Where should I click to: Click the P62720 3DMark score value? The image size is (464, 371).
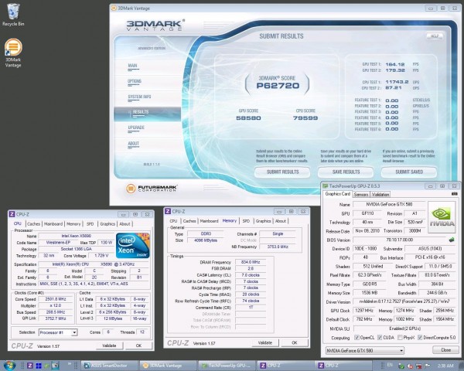[278, 86]
